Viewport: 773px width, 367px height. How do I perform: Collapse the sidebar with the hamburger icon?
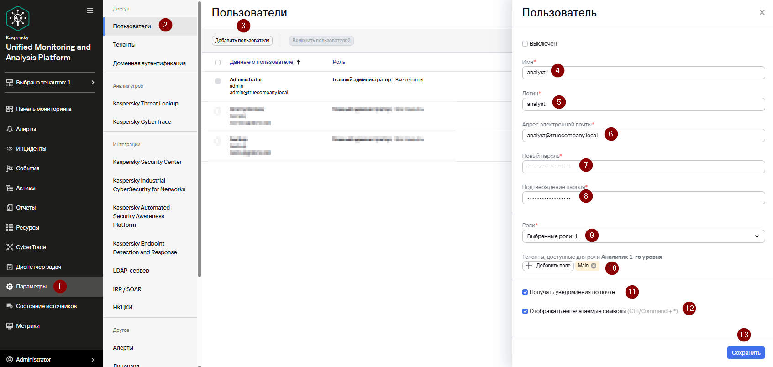pyautogui.click(x=90, y=10)
